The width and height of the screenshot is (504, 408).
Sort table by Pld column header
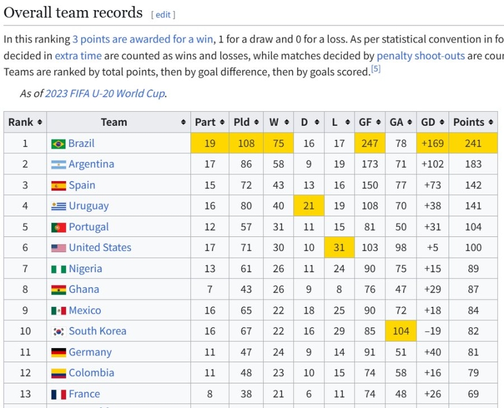point(246,123)
